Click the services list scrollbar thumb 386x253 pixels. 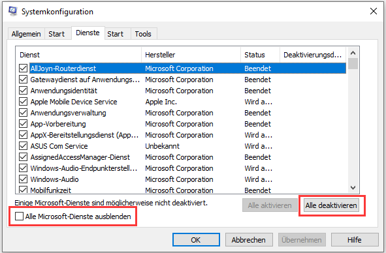click(353, 63)
